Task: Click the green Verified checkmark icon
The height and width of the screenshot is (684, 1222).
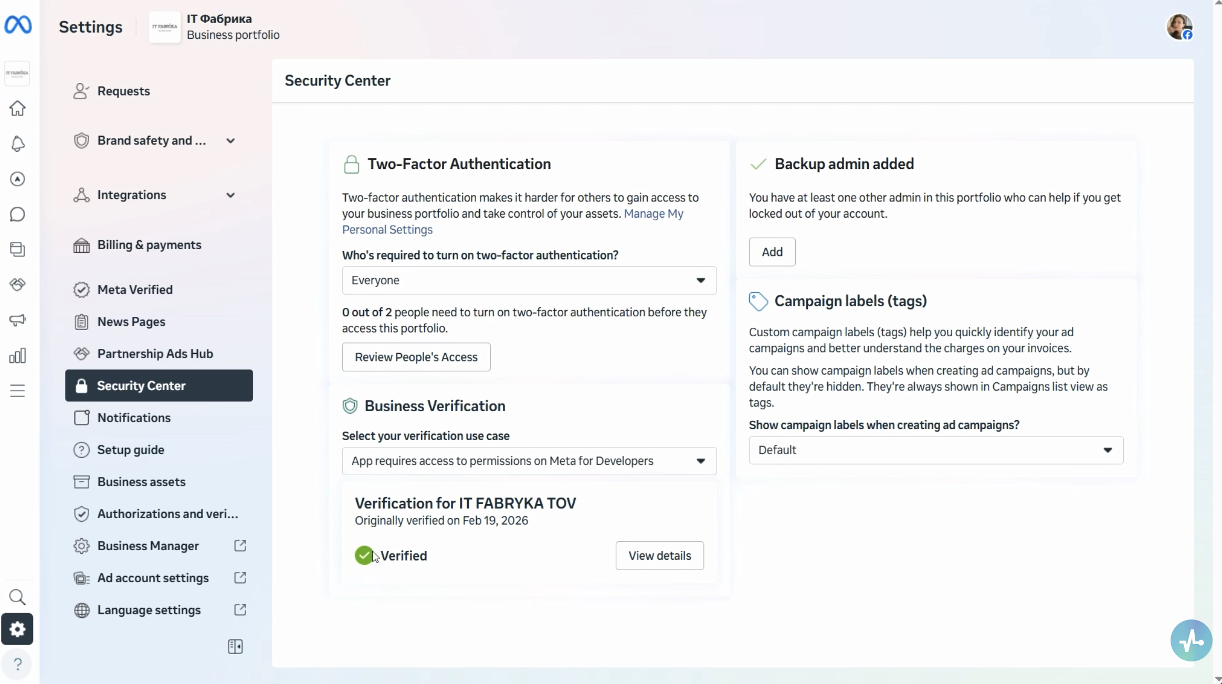Action: [x=364, y=555]
